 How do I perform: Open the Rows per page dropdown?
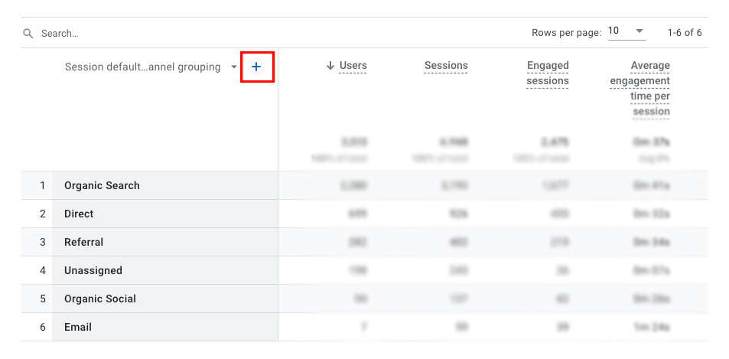point(626,31)
